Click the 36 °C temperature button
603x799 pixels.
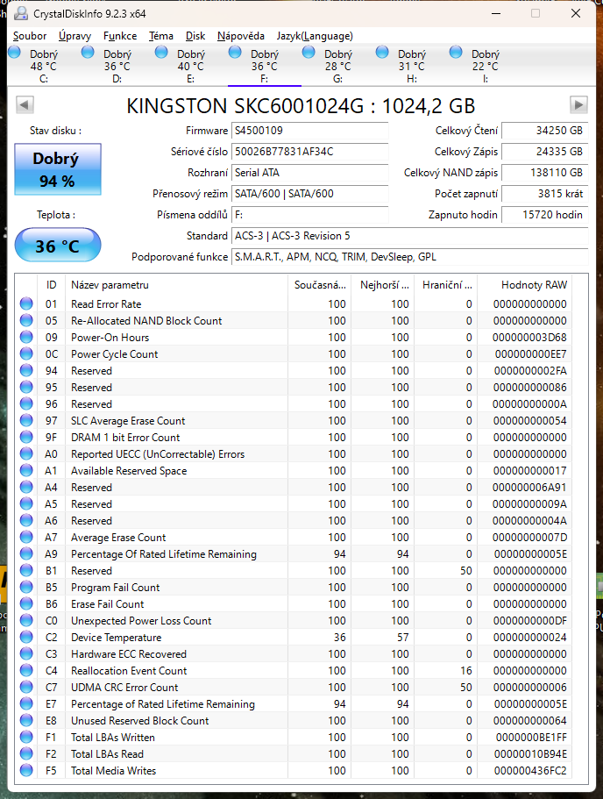(58, 246)
